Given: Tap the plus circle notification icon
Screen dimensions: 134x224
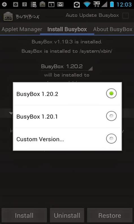Looking at the screenshot, I should point(4,5).
